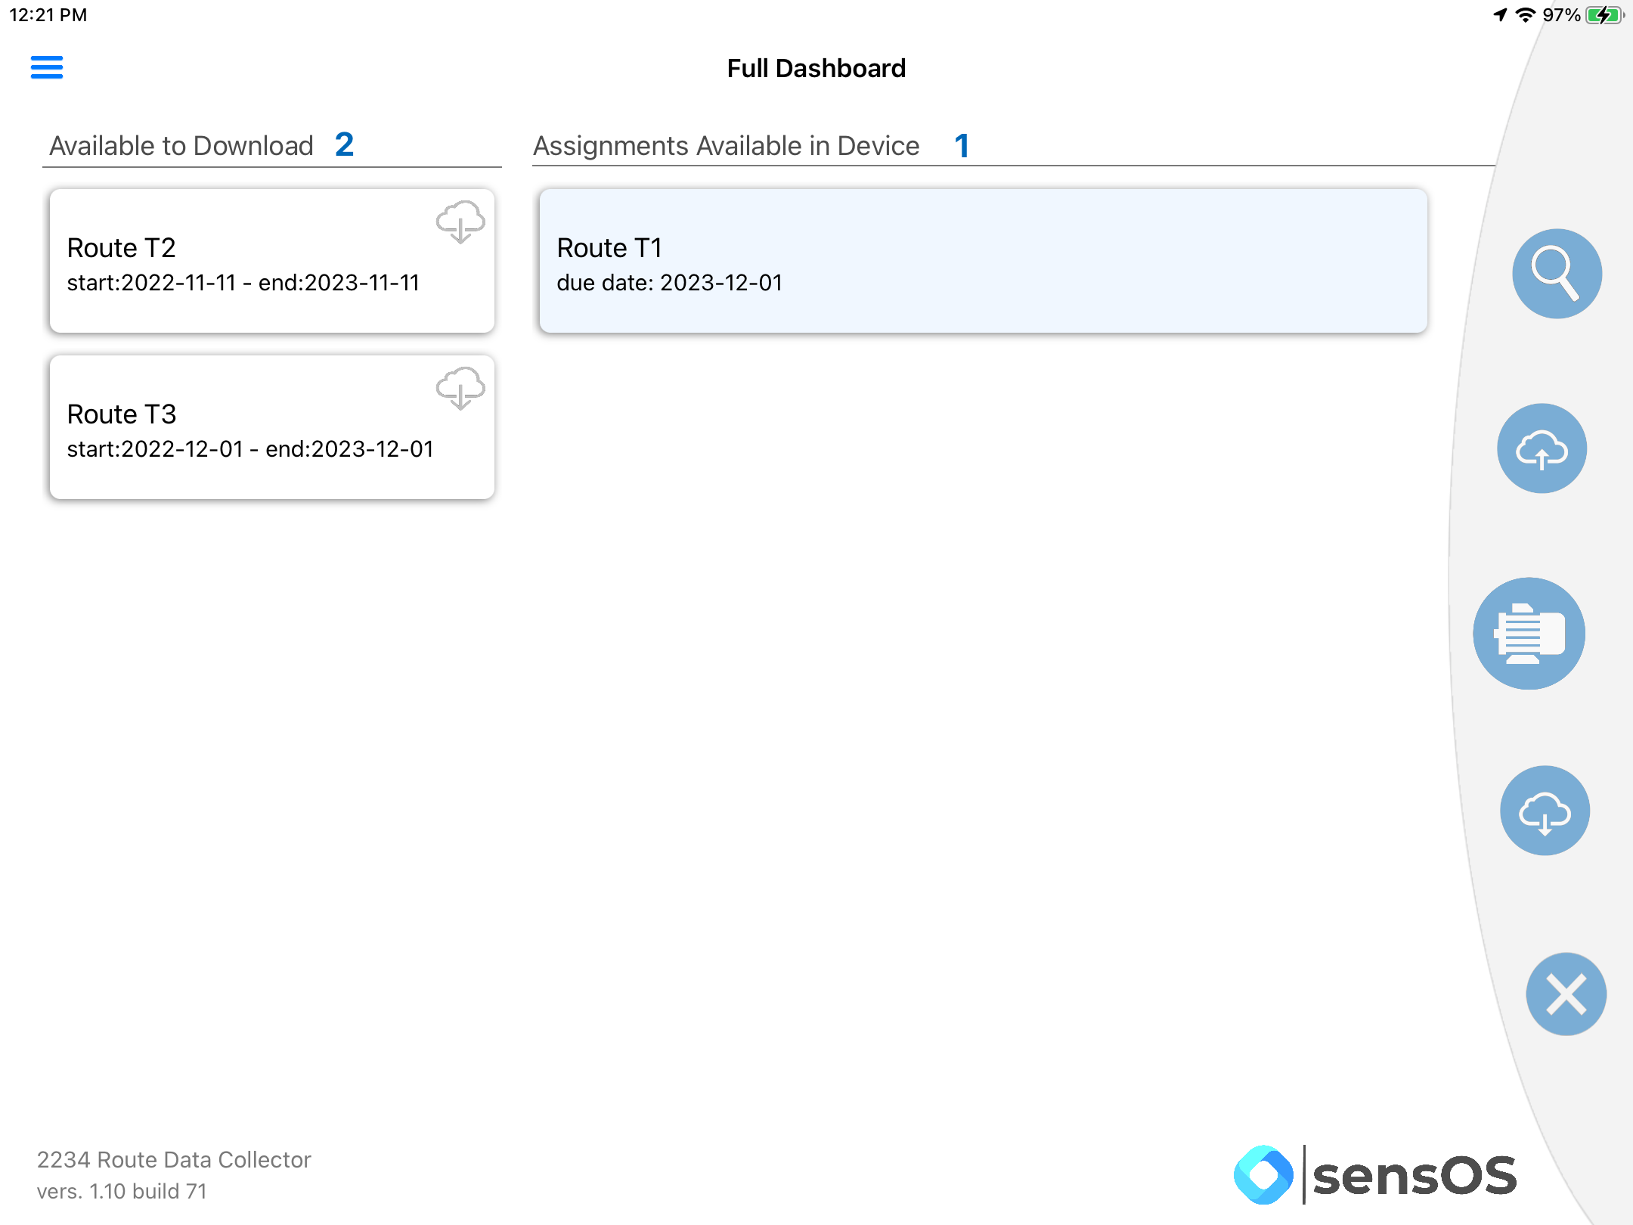
Task: Tap the Assignments Available in Device header
Action: pos(727,145)
